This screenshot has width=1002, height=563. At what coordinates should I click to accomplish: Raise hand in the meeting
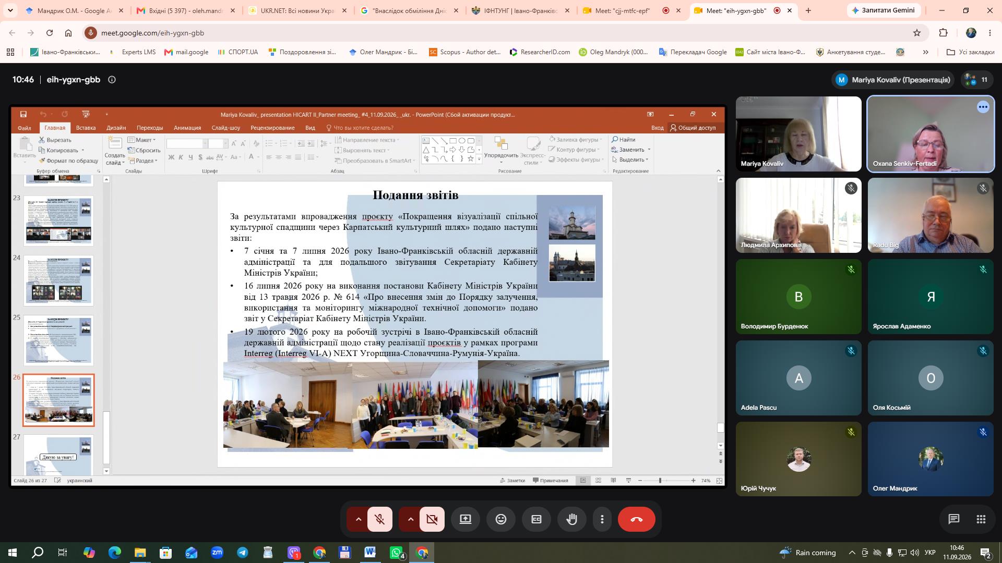click(572, 519)
